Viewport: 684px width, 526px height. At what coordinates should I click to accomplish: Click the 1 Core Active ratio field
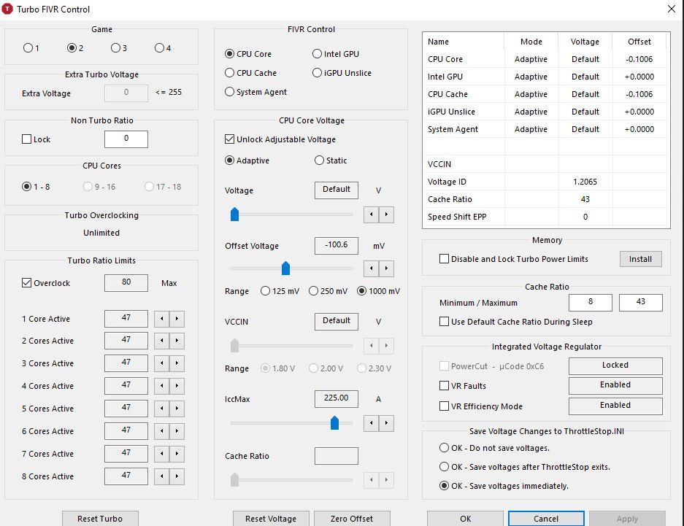coord(126,319)
